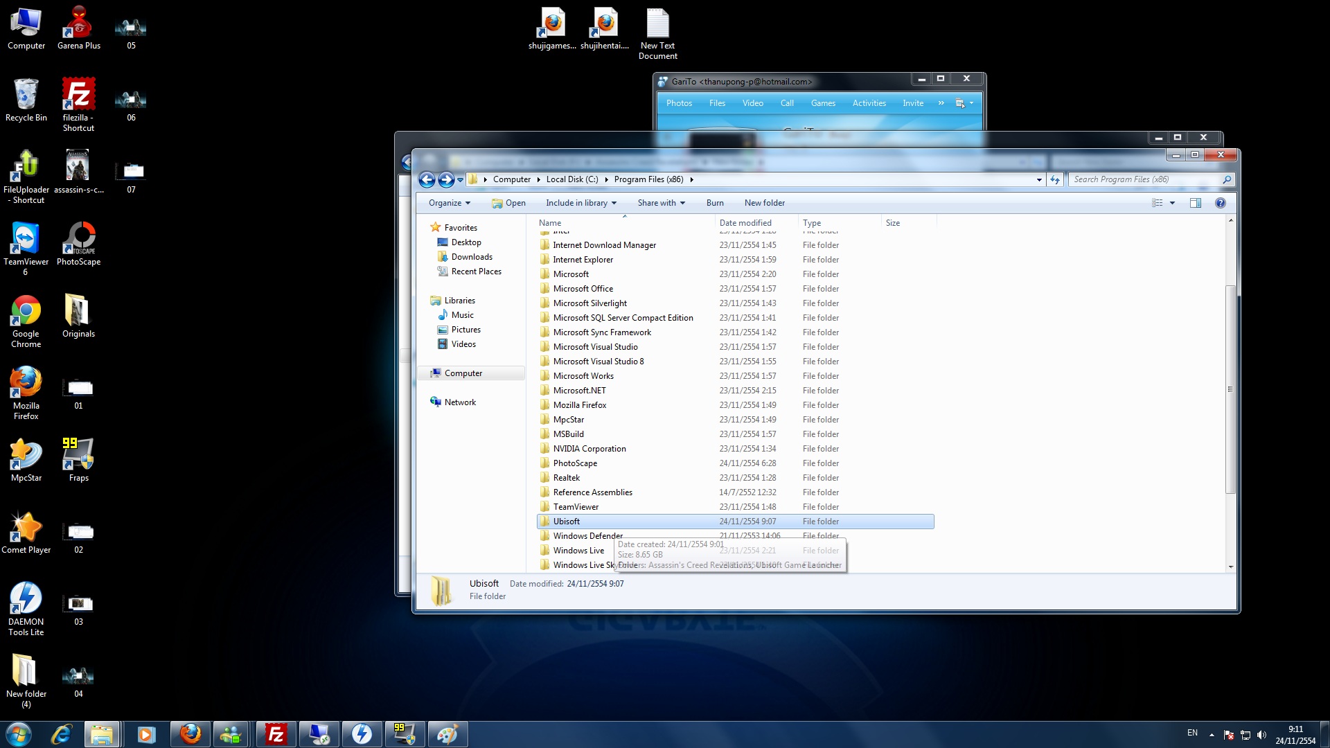1330x748 pixels.
Task: Sort by Date modified column header
Action: [x=745, y=223]
